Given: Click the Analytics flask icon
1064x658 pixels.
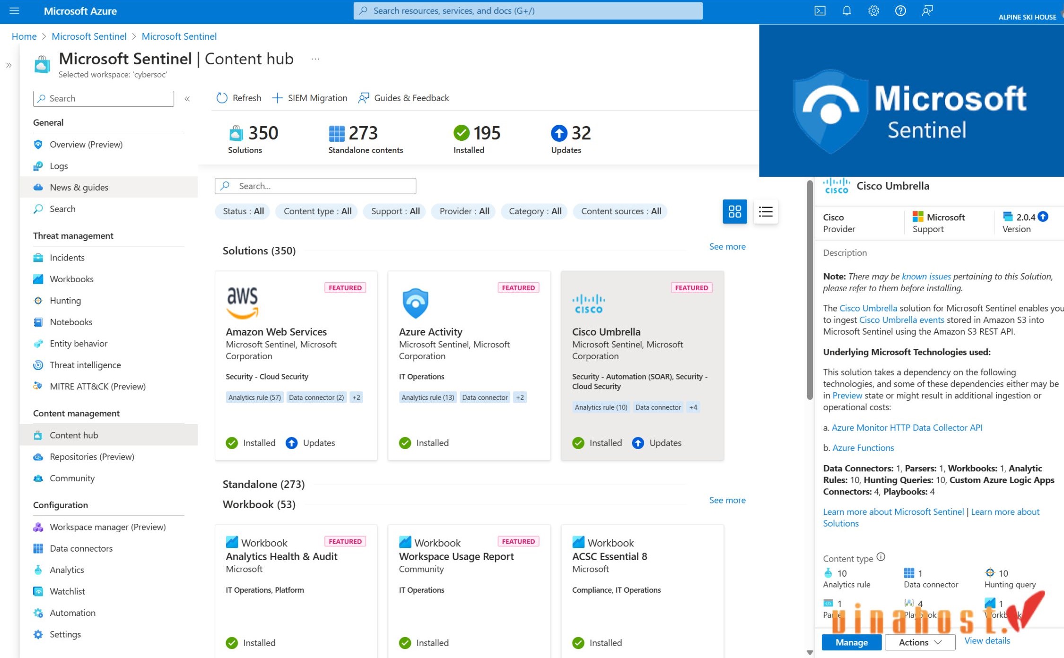Looking at the screenshot, I should (38, 570).
